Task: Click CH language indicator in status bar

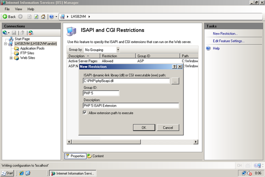Action: point(239,166)
